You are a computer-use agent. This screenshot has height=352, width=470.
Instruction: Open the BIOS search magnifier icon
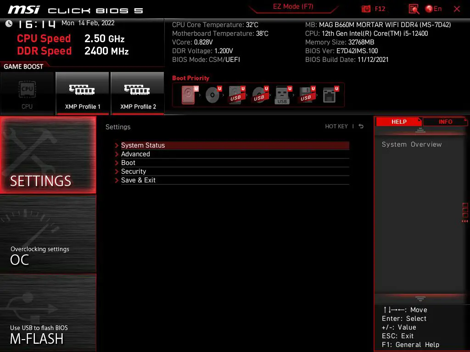click(x=414, y=9)
